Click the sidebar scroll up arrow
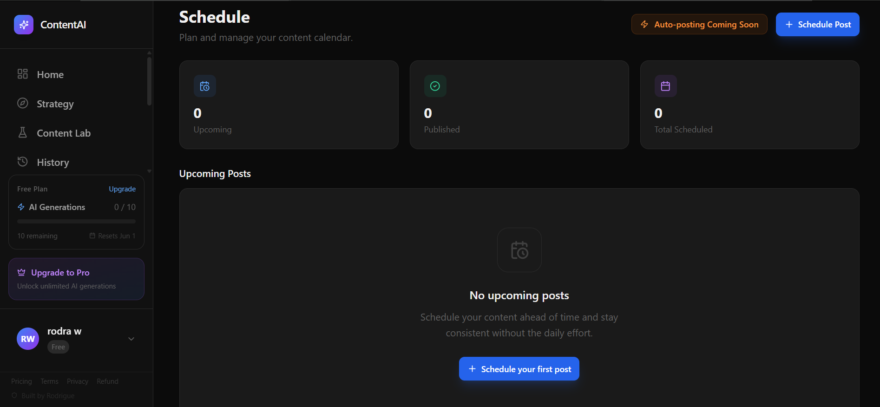Screen dimensions: 880x407 [150, 53]
